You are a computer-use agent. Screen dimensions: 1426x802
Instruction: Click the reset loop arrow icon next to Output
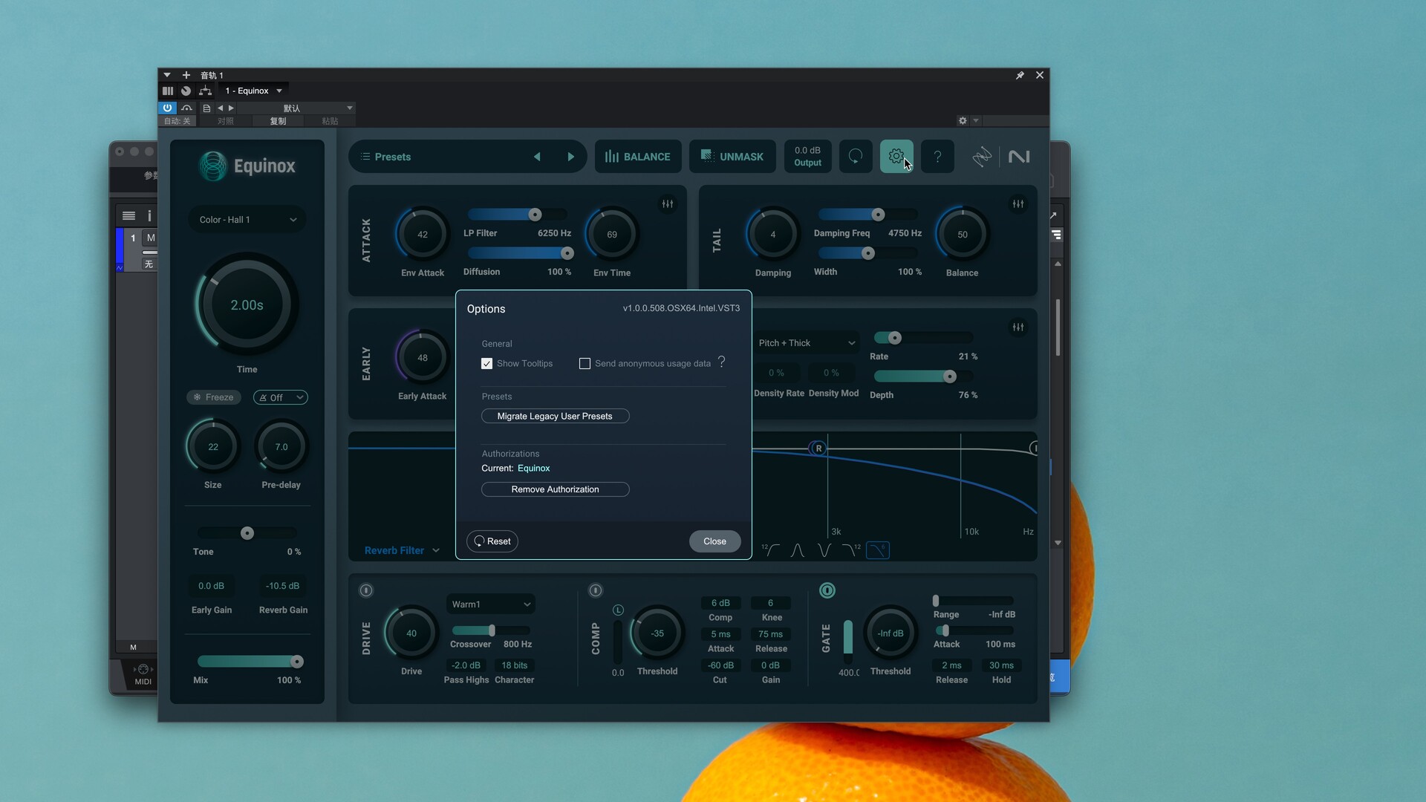(x=856, y=157)
